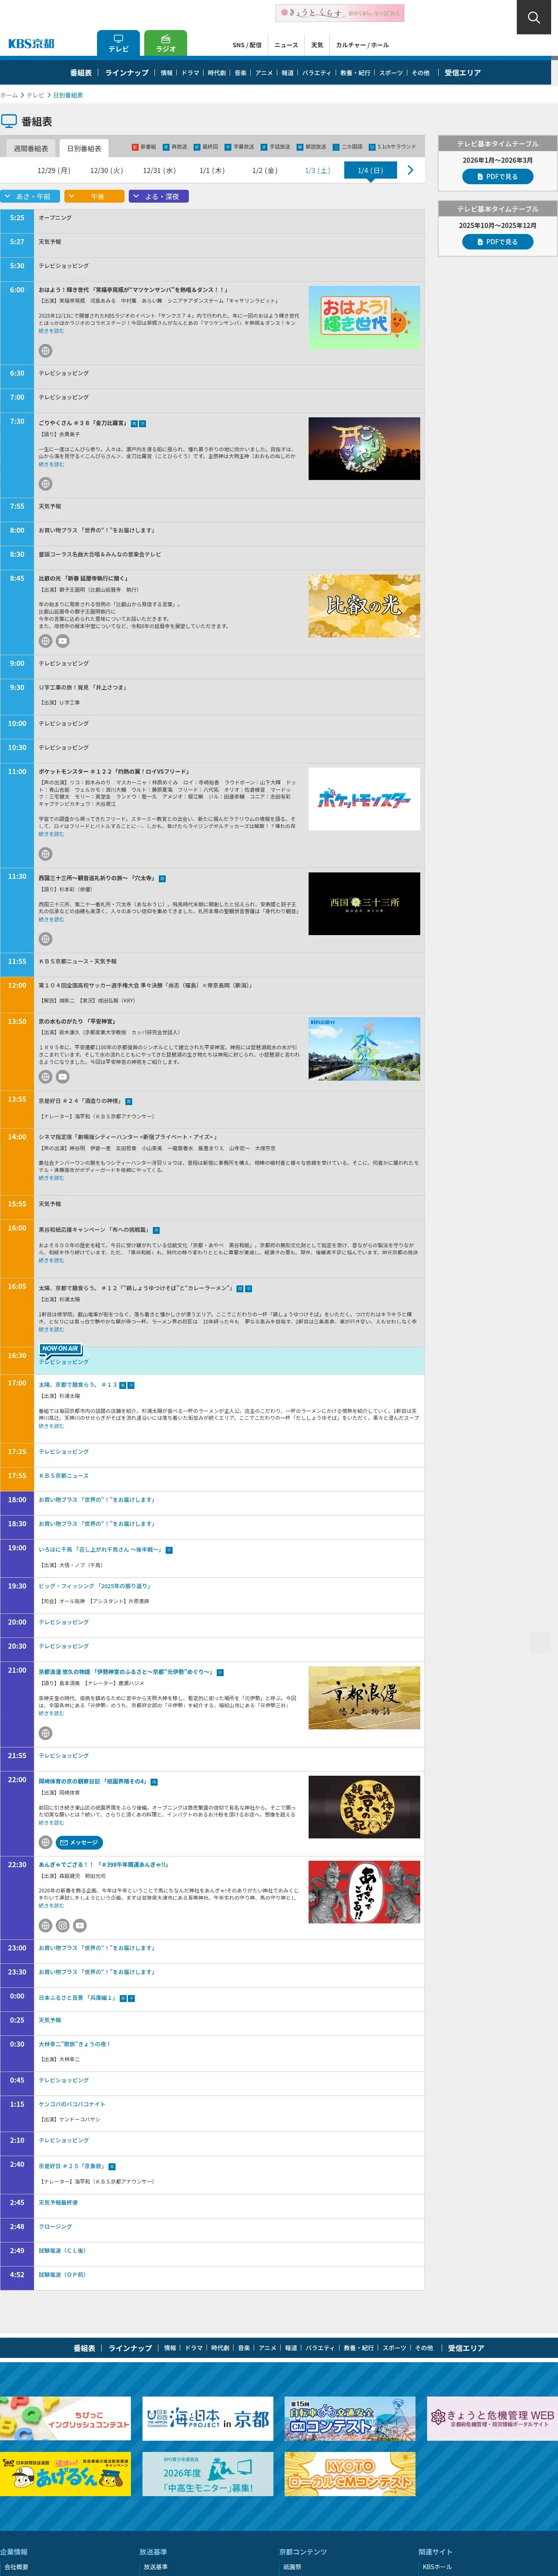Open the ビッグ・フィッシング program link
Screen dimensions: 558x2576
94,1586
